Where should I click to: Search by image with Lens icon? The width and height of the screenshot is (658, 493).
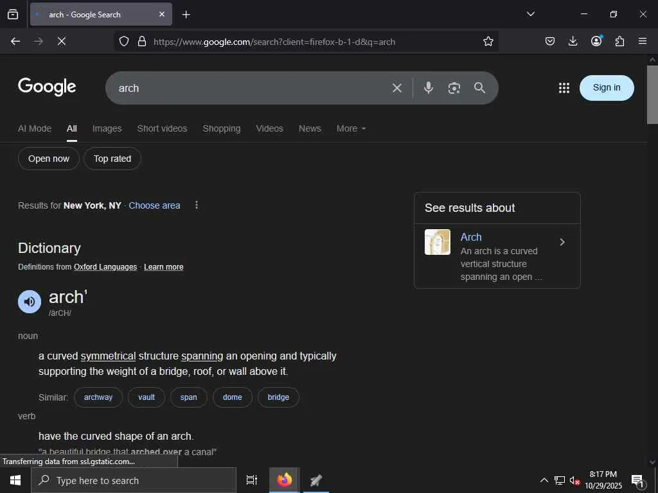pos(454,88)
